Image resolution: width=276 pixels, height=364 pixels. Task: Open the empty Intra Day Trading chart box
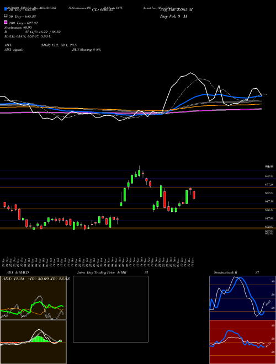tap(110, 309)
